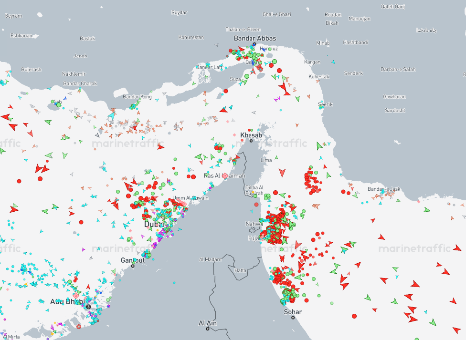This screenshot has height=340, width=466.
Task: Click the Bastak place label
Action: [87, 38]
